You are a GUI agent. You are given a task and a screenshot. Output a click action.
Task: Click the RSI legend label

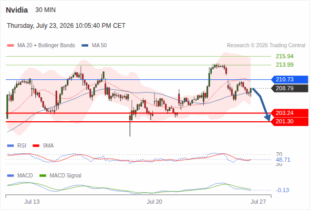tap(22, 146)
